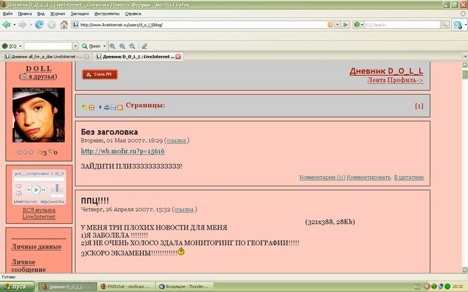Viewport: 468px width, 292px height.
Task: Click the В цитатник link
Action: tap(409, 177)
